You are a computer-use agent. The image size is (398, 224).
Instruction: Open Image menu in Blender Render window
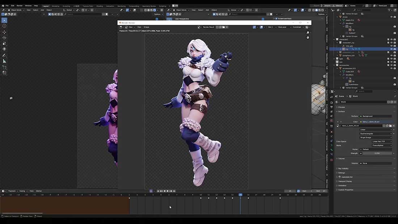tap(147, 27)
